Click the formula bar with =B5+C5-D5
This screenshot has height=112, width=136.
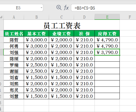(103, 8)
